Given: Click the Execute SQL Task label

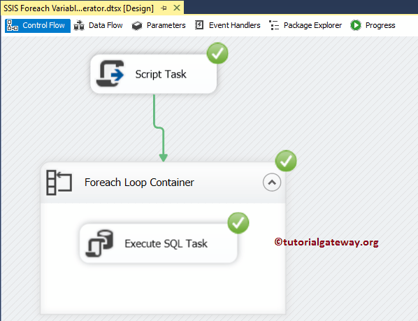Looking at the screenshot, I should tap(166, 243).
